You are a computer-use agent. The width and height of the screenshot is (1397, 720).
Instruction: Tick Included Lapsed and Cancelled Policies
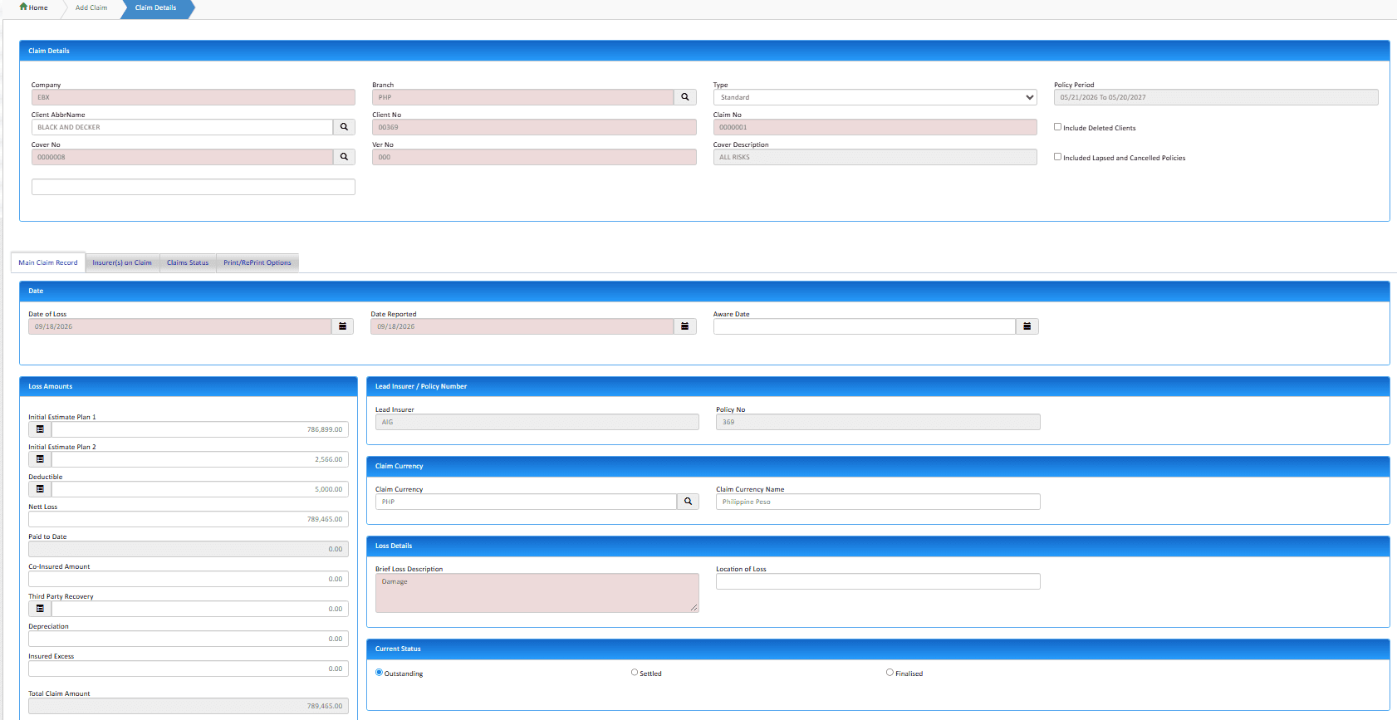coord(1057,157)
